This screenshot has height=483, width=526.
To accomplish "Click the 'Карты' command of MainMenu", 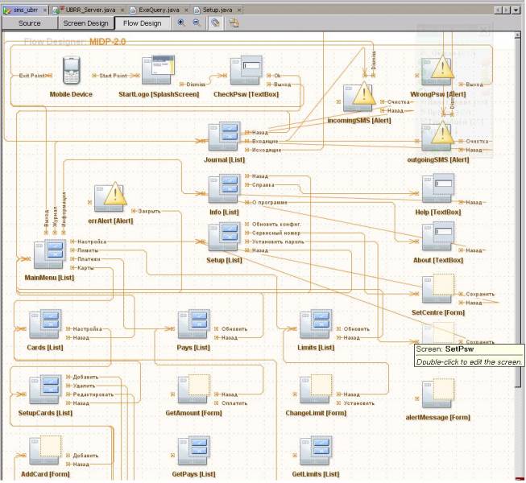I will click(85, 268).
